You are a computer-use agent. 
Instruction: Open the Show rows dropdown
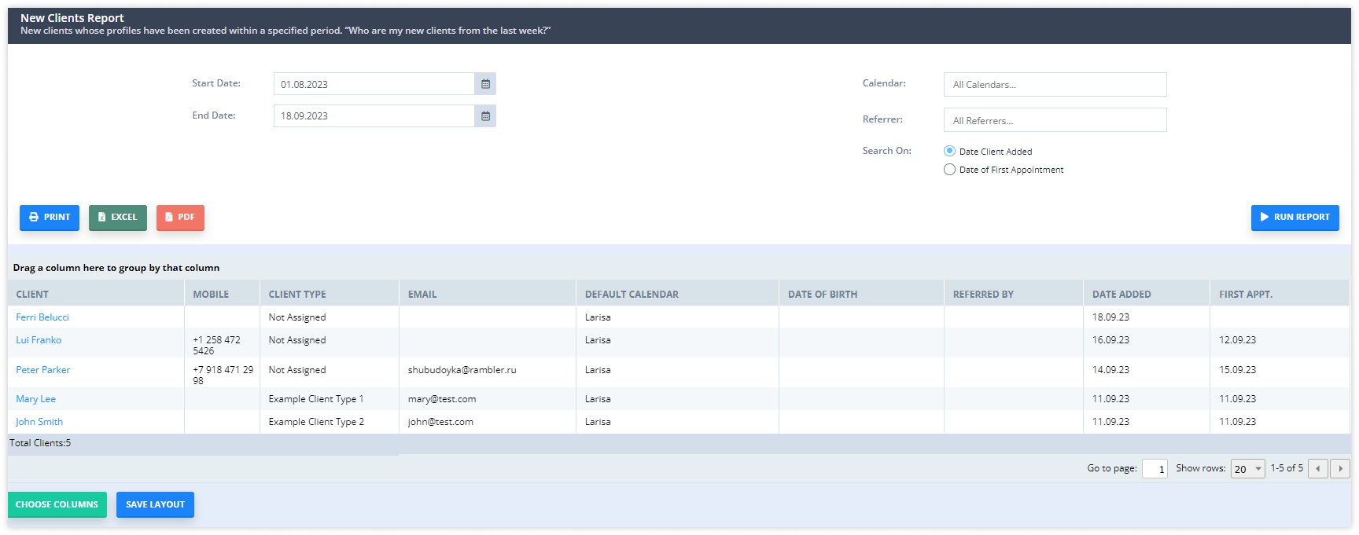[1247, 469]
